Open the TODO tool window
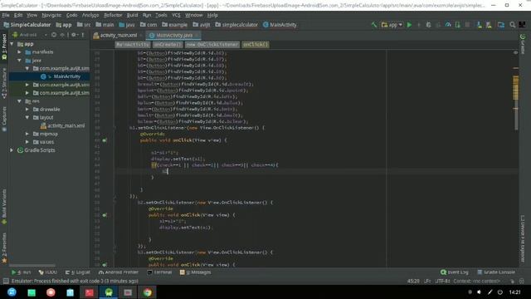The image size is (531, 299). point(48,272)
